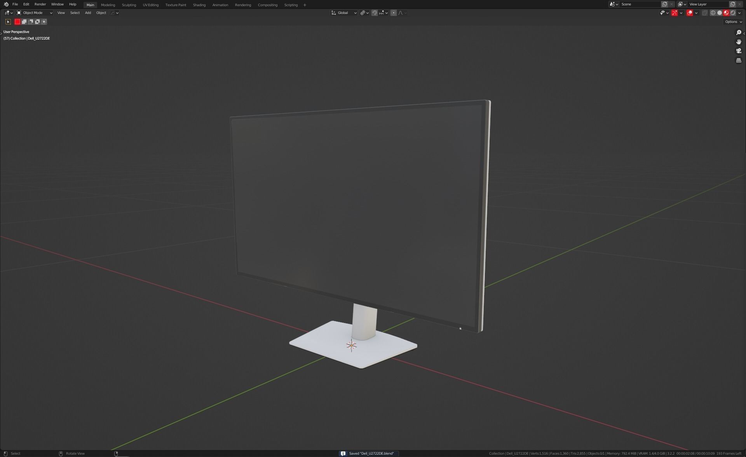Viewport: 746px width, 457px height.
Task: Open the overlays options dropdown arrow
Action: (696, 13)
